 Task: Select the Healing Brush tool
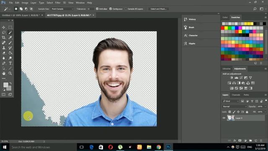click(x=4, y=43)
